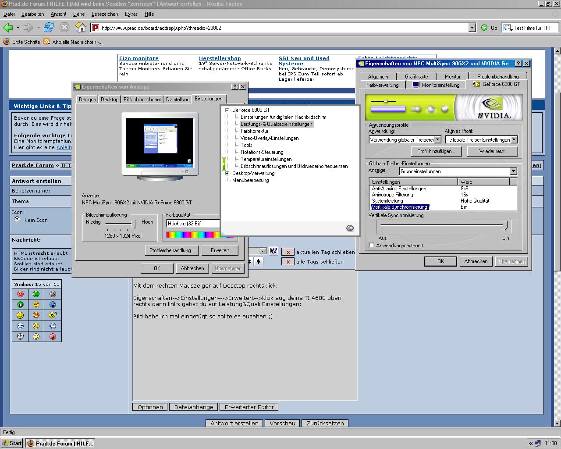Screen dimensions: 561x449
Task: Click the 'Profil hinzufügen...' button
Action: [x=436, y=151]
